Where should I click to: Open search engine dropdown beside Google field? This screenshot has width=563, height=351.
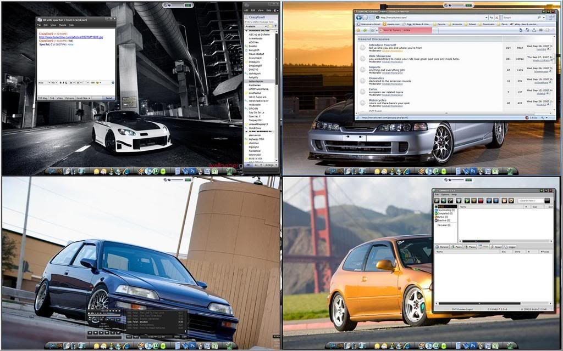click(544, 17)
